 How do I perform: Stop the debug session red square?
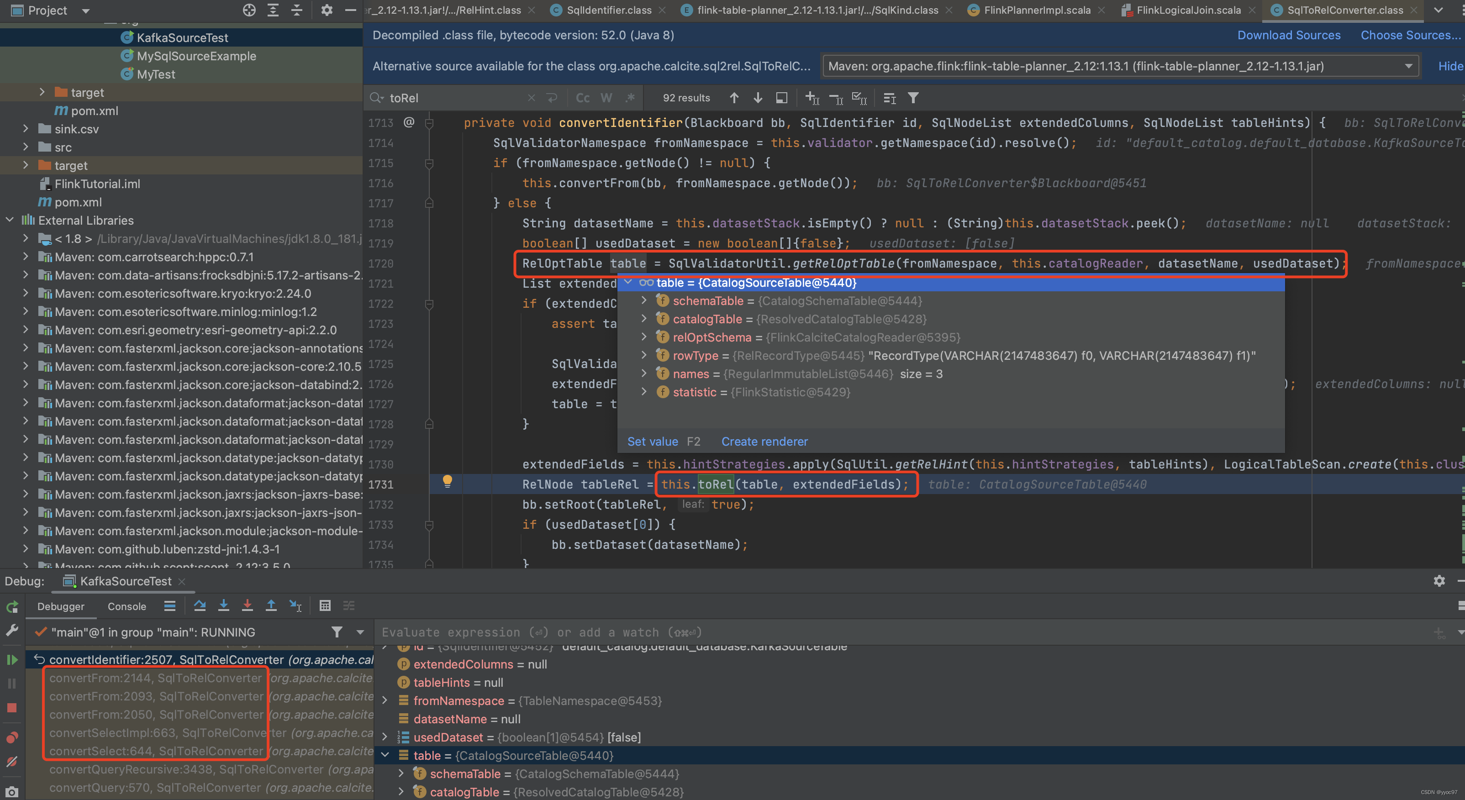(12, 708)
